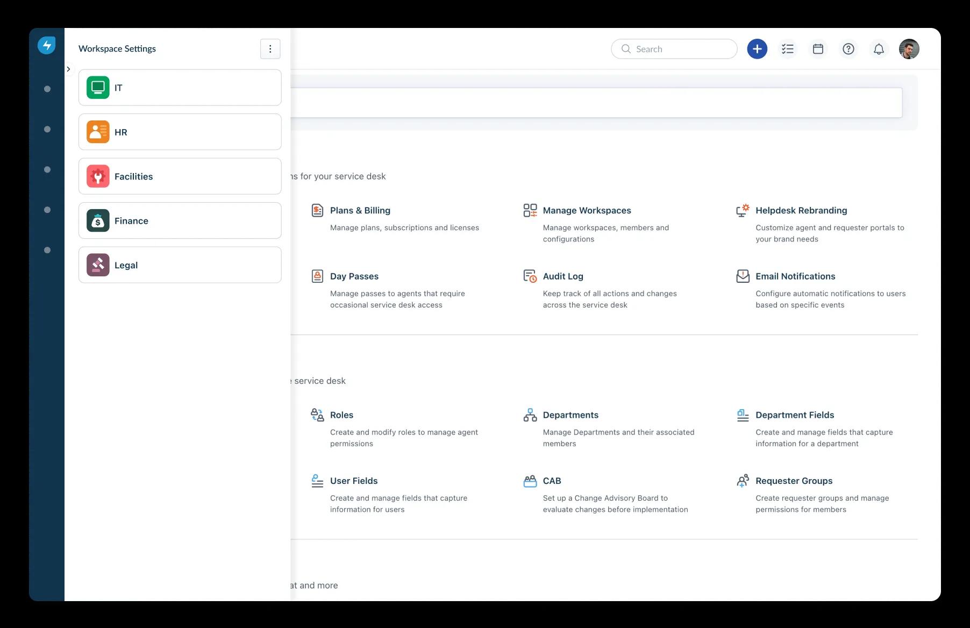Screen dimensions: 970x628
Task: Click the blue plus create button
Action: tap(757, 49)
